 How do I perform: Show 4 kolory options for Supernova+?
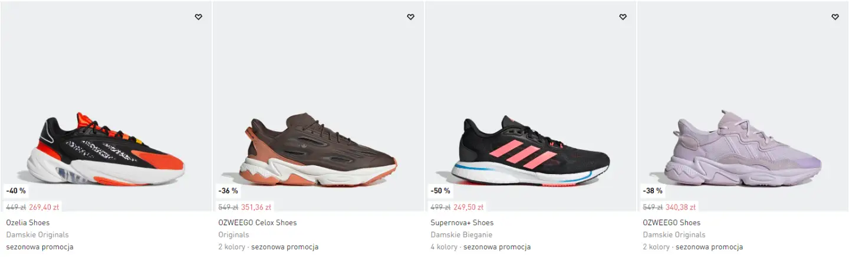[444, 247]
